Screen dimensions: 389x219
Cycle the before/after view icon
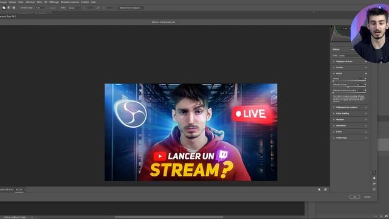pyautogui.click(x=319, y=189)
